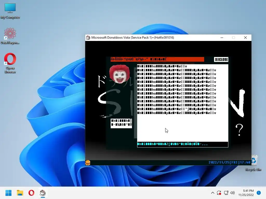Open the notification badge with 1
The height and width of the screenshot is (199, 266).
pyautogui.click(x=259, y=193)
